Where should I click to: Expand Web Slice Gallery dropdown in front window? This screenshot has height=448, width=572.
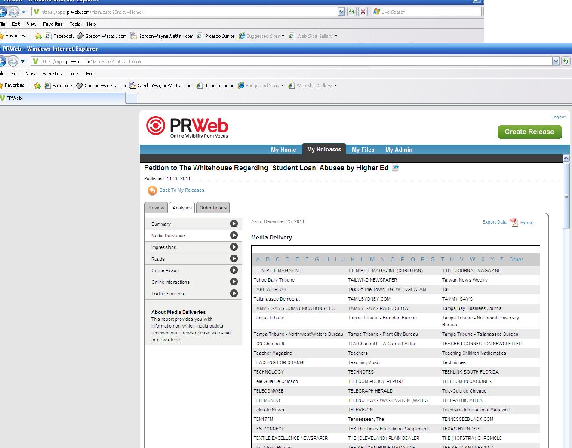[335, 86]
